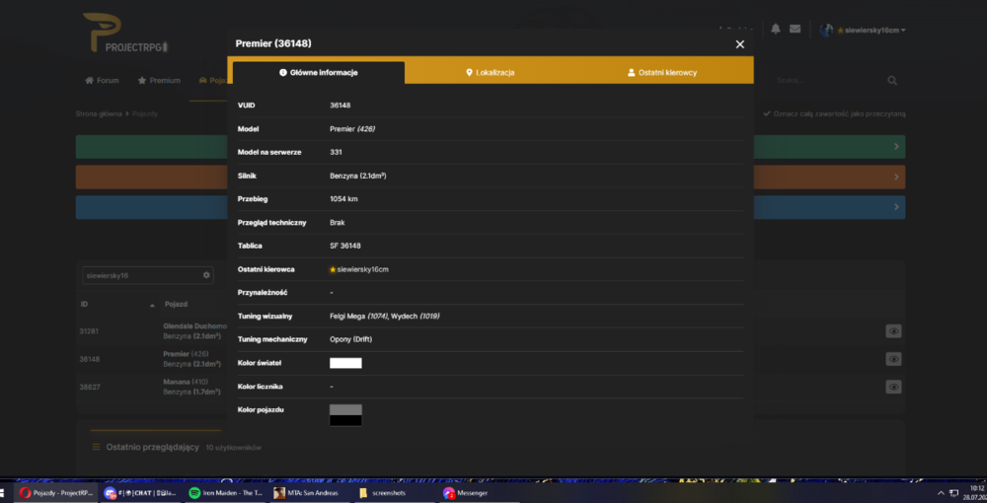Image resolution: width=987 pixels, height=503 pixels.
Task: Switch to the Lokalizacja tab
Action: (491, 72)
